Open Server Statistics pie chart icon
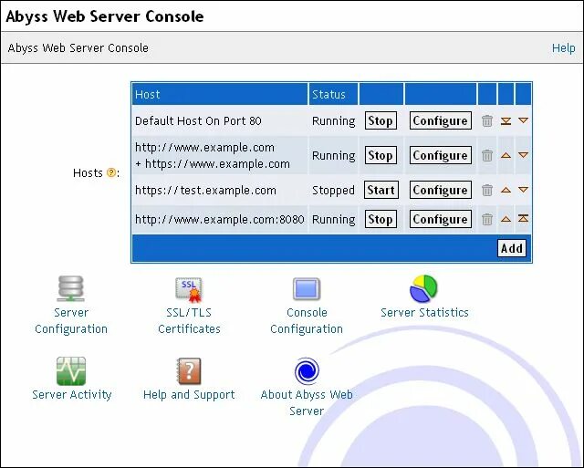 pos(423,288)
